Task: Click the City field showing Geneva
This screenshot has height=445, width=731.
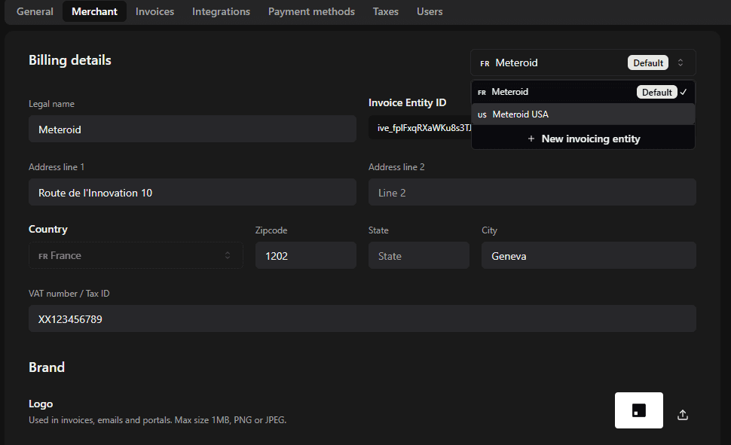Action: coord(588,255)
